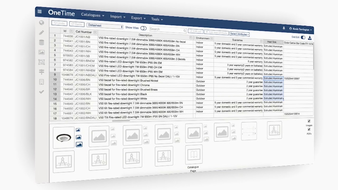Select the Heat Sink cell in row JC1006/WH

pyautogui.click(x=273, y=98)
